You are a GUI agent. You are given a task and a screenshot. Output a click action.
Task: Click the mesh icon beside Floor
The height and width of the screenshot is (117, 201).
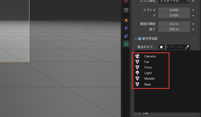coord(137,67)
